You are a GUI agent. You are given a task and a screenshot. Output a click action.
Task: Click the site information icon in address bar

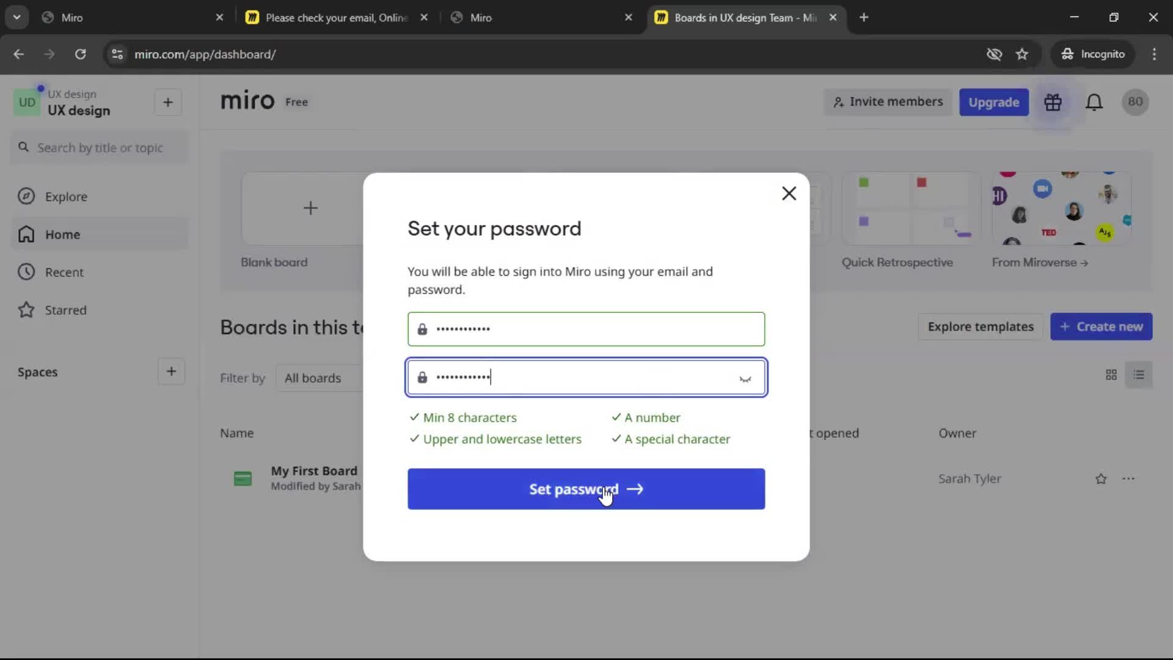(117, 54)
